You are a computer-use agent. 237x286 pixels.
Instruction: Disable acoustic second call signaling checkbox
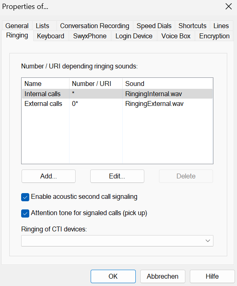pyautogui.click(x=25, y=197)
